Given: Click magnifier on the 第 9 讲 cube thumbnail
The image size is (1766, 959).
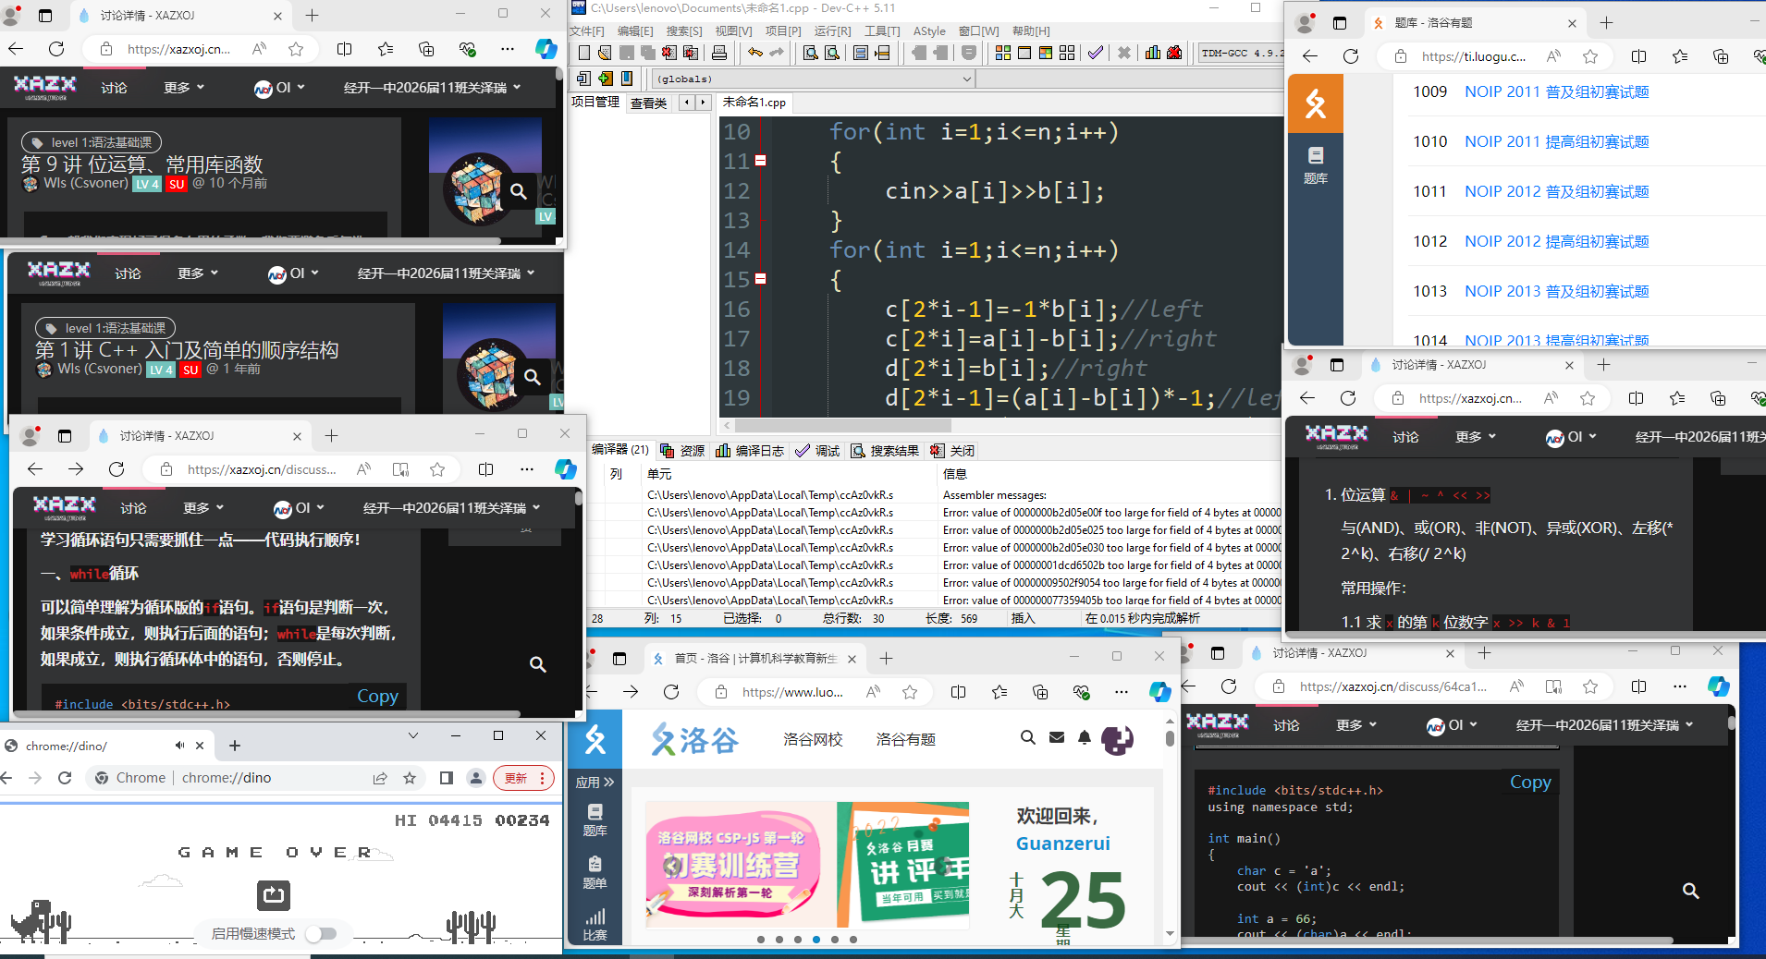Looking at the screenshot, I should (x=519, y=191).
